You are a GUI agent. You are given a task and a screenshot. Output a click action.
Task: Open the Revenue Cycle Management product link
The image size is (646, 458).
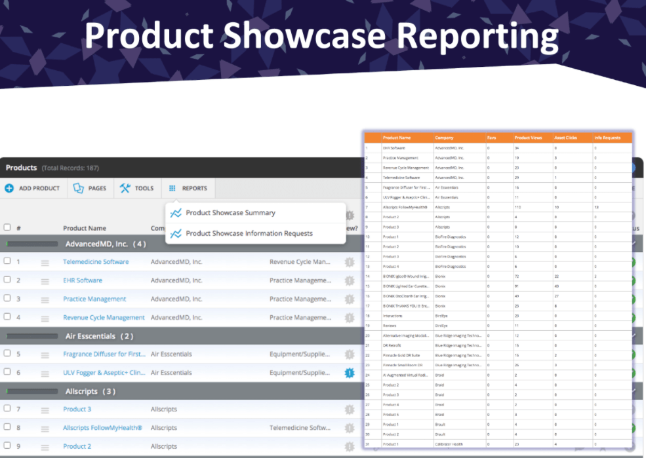point(104,317)
